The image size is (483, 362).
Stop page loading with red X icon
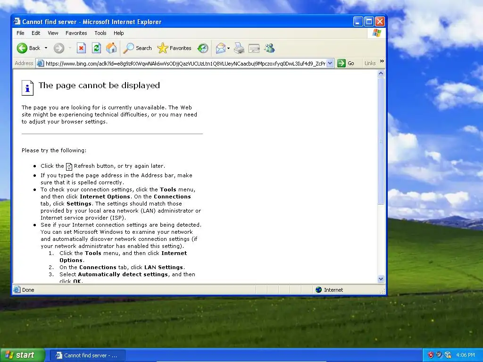click(81, 48)
